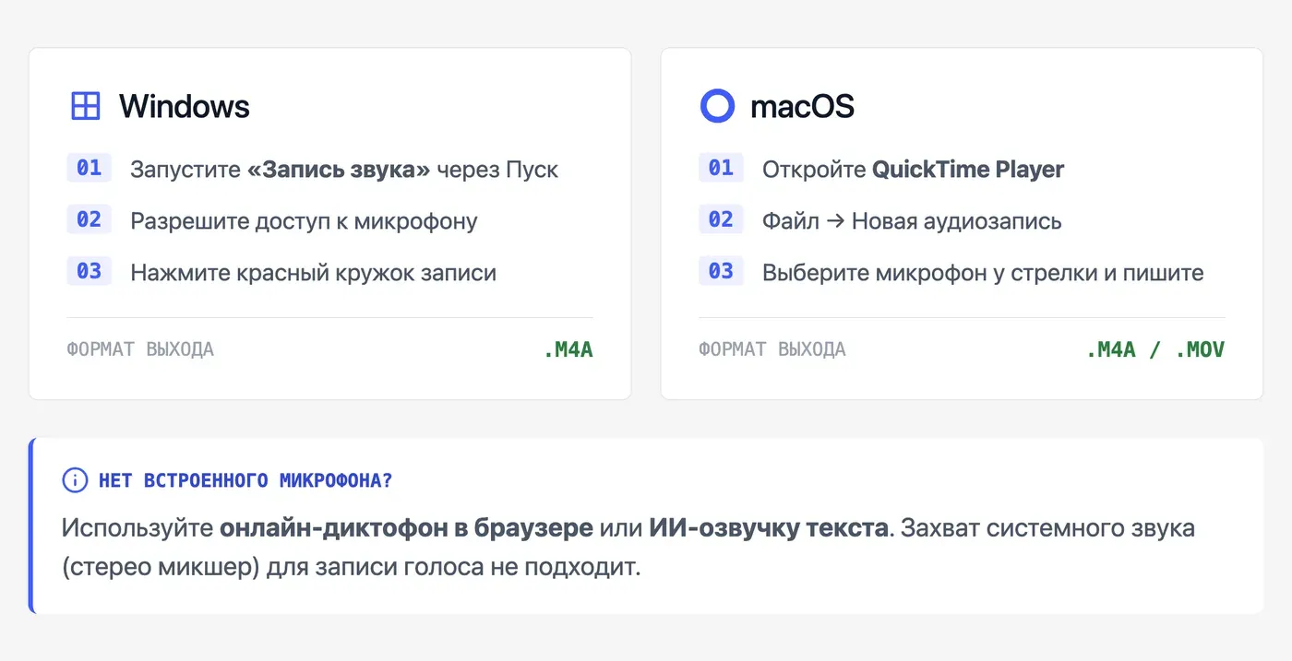Click the Windows card heading
Viewport: 1292px width, 661px height.
tap(185, 106)
